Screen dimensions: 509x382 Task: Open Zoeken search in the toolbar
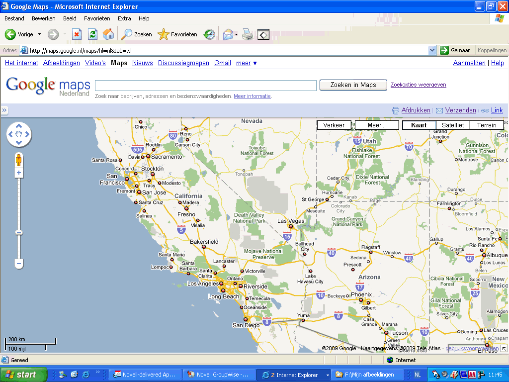(136, 34)
